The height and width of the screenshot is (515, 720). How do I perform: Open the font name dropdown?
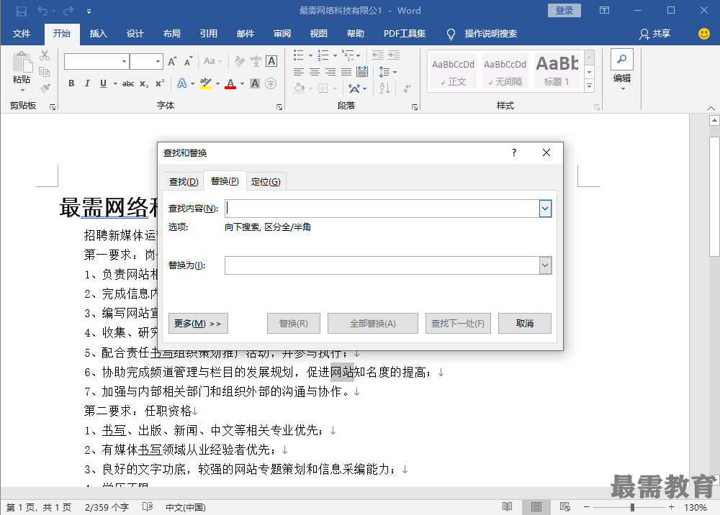124,61
